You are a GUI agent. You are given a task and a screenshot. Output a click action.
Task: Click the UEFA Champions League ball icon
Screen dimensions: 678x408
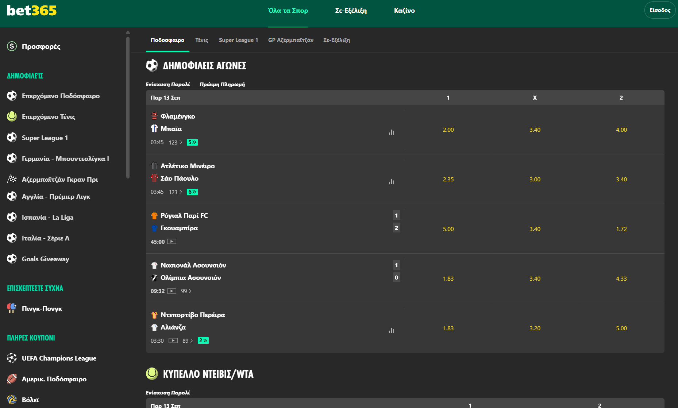pos(12,358)
